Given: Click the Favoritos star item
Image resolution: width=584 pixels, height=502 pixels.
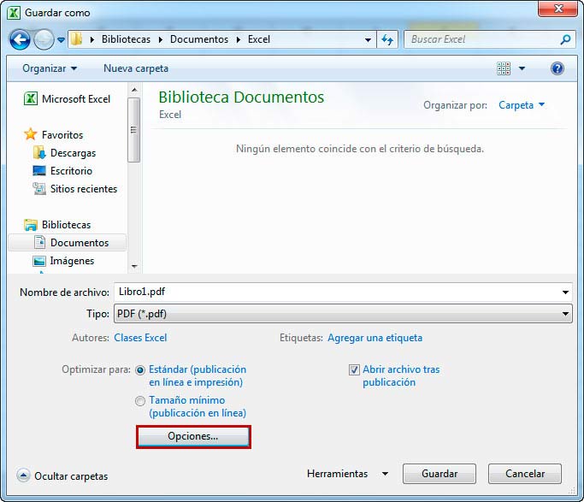Looking at the screenshot, I should pos(53,134).
